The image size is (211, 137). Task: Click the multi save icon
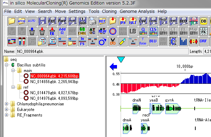click(72, 21)
